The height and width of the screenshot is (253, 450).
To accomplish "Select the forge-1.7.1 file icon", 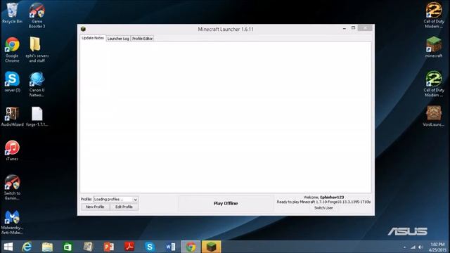I will point(37,116).
